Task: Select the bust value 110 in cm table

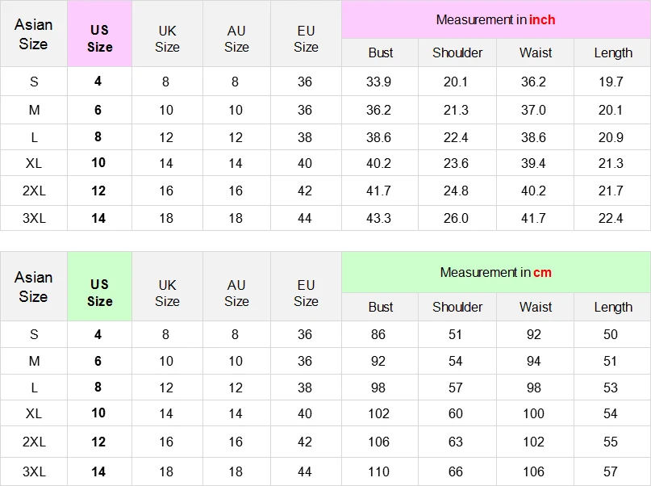Action: click(x=378, y=471)
